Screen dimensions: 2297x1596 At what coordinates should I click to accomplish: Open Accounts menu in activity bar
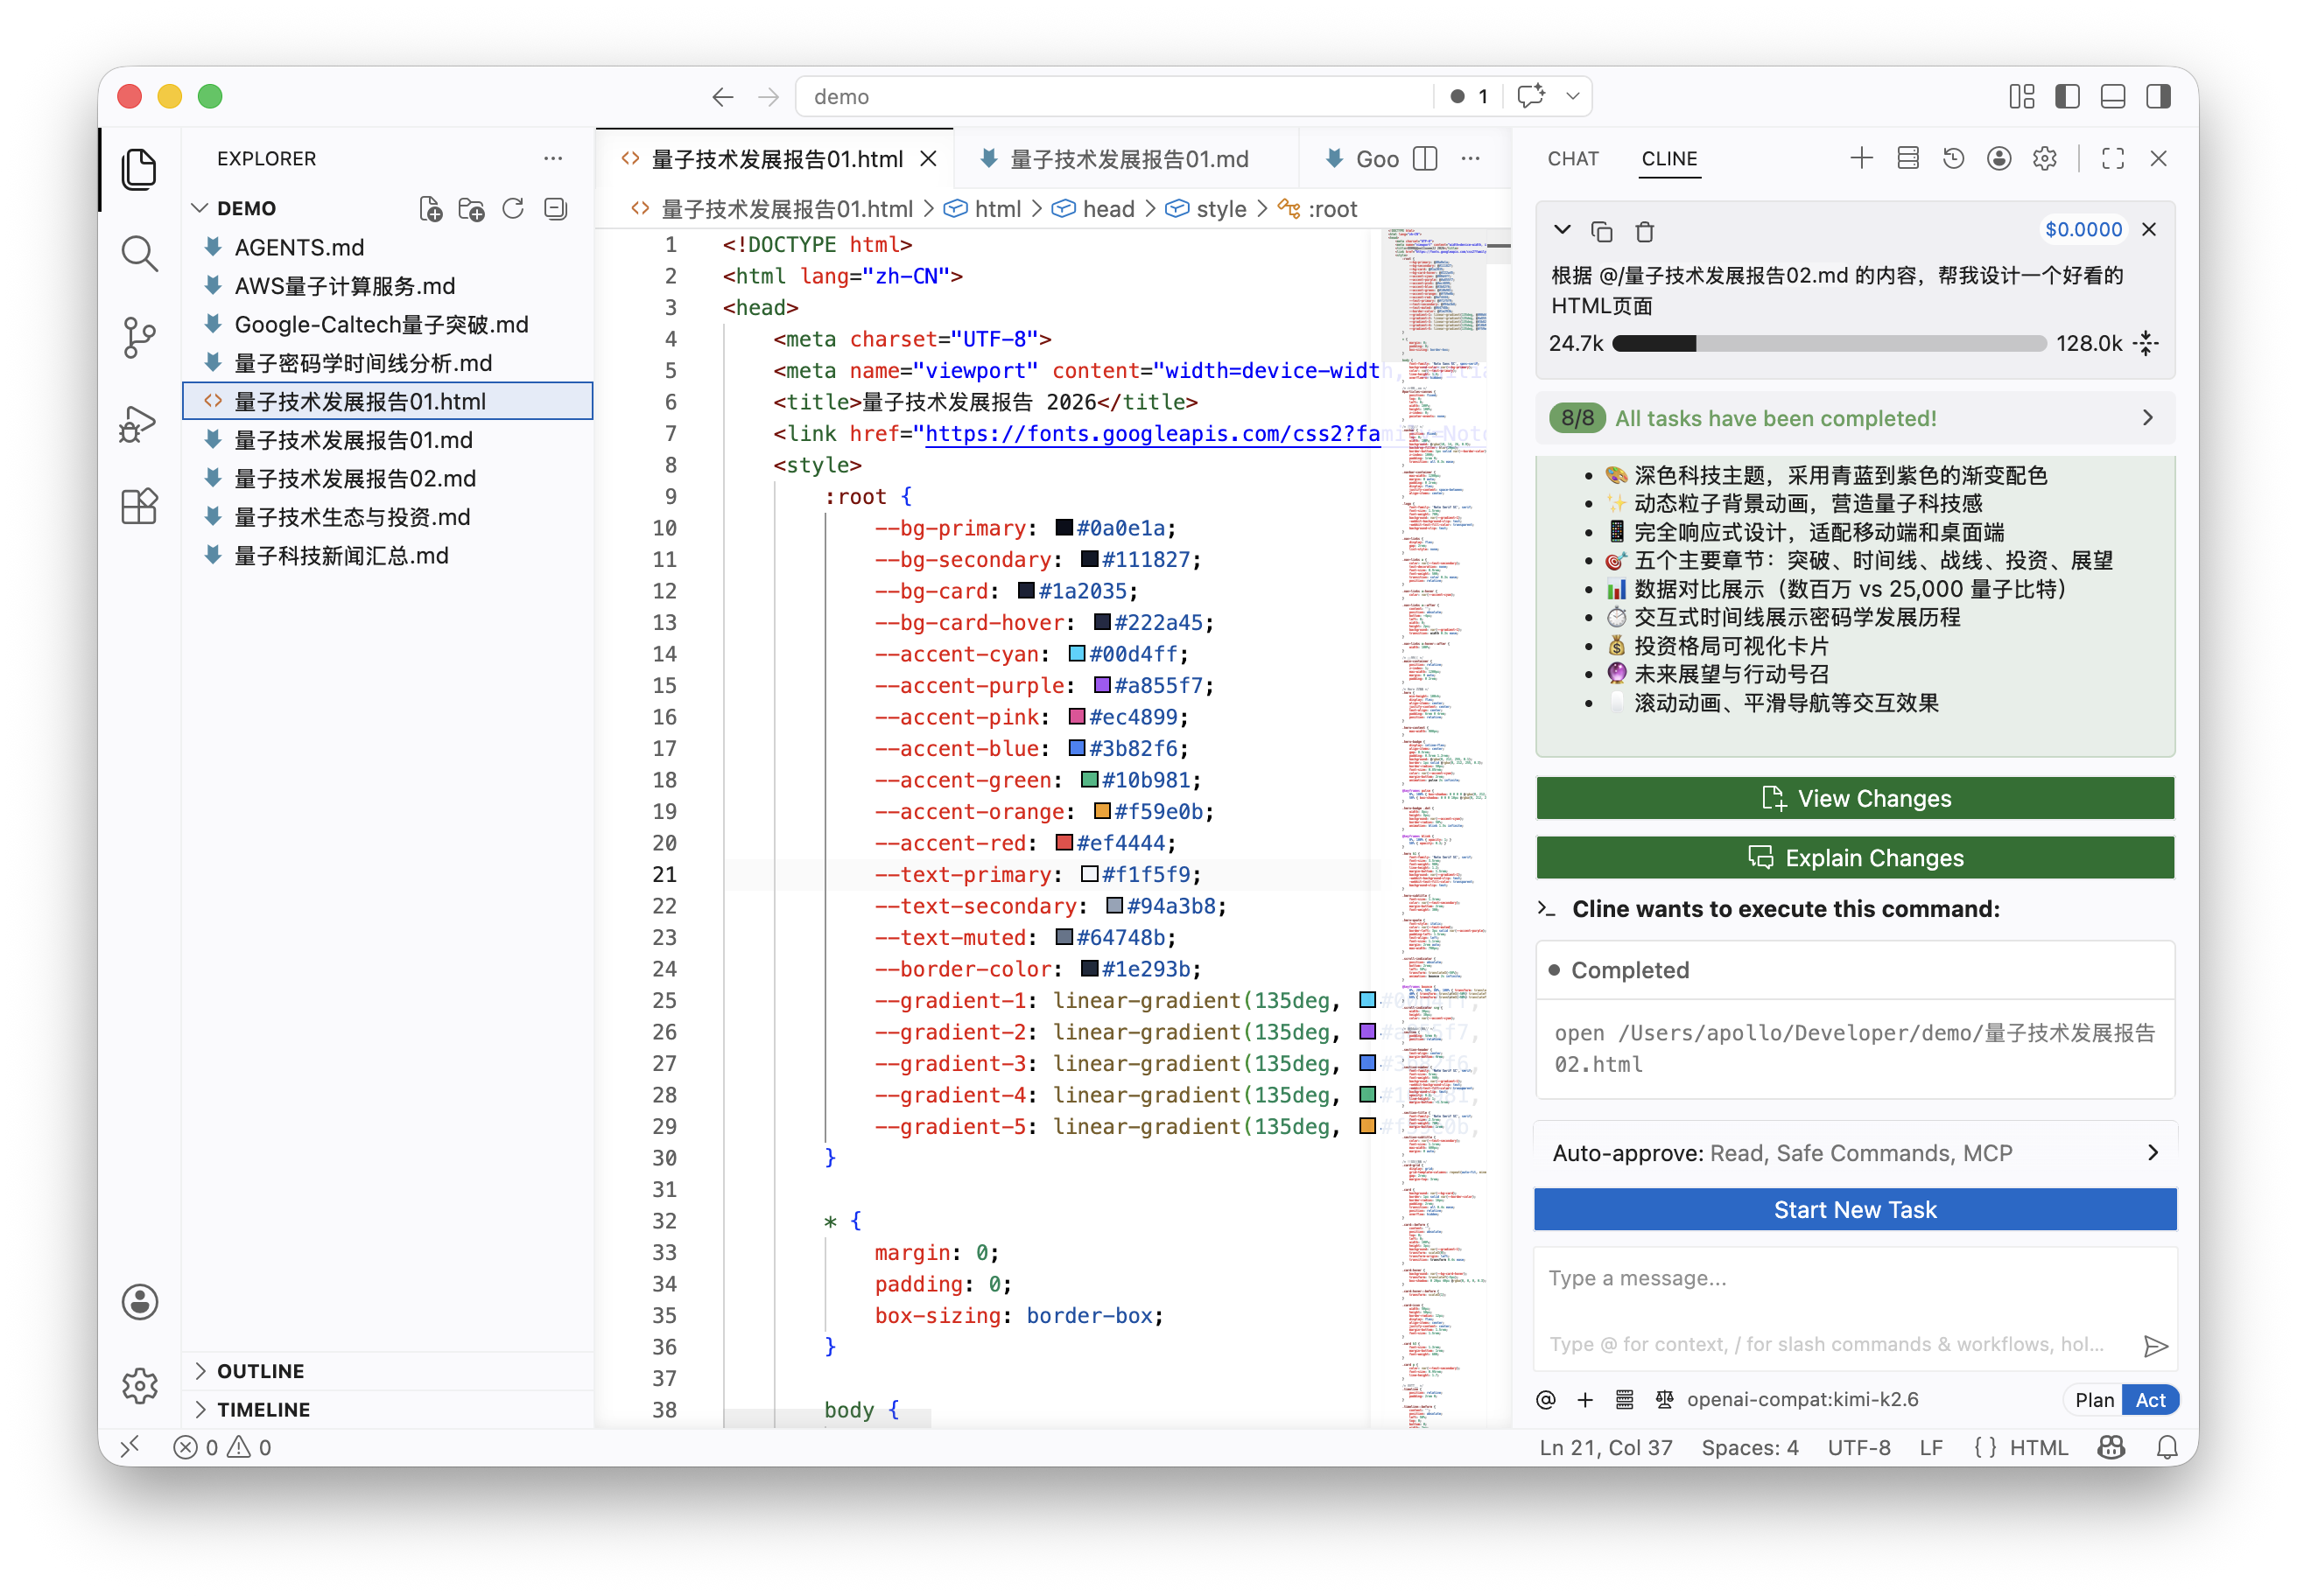139,1302
